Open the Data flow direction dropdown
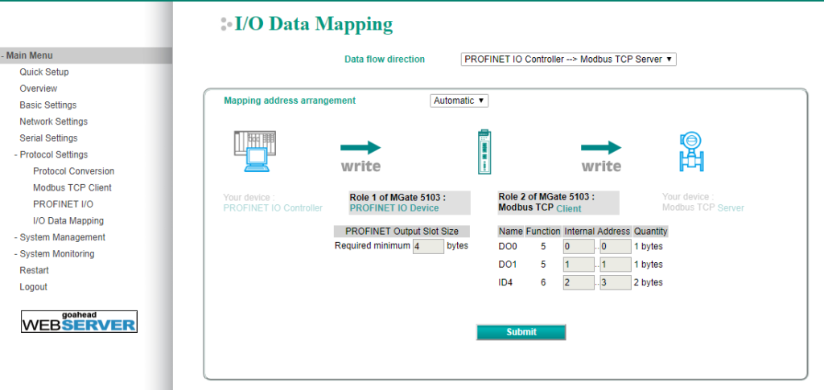 pyautogui.click(x=568, y=60)
